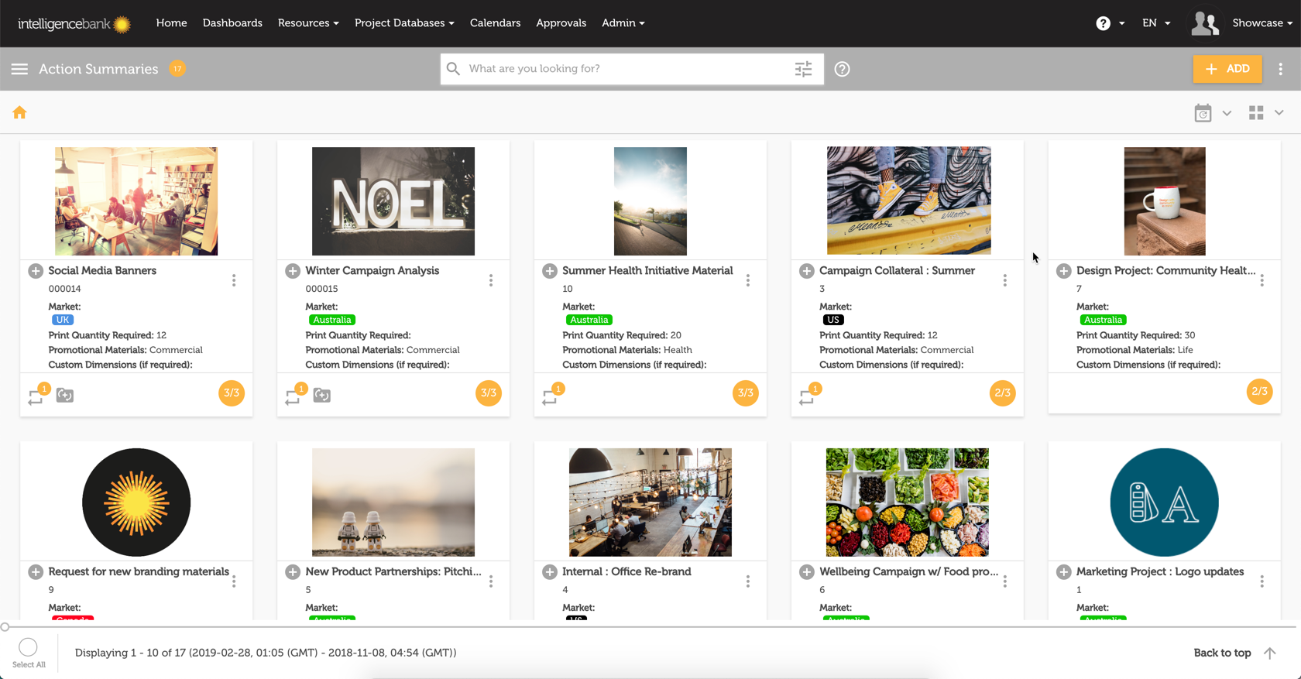Click the grid view layout icon
1301x679 pixels.
(1256, 113)
